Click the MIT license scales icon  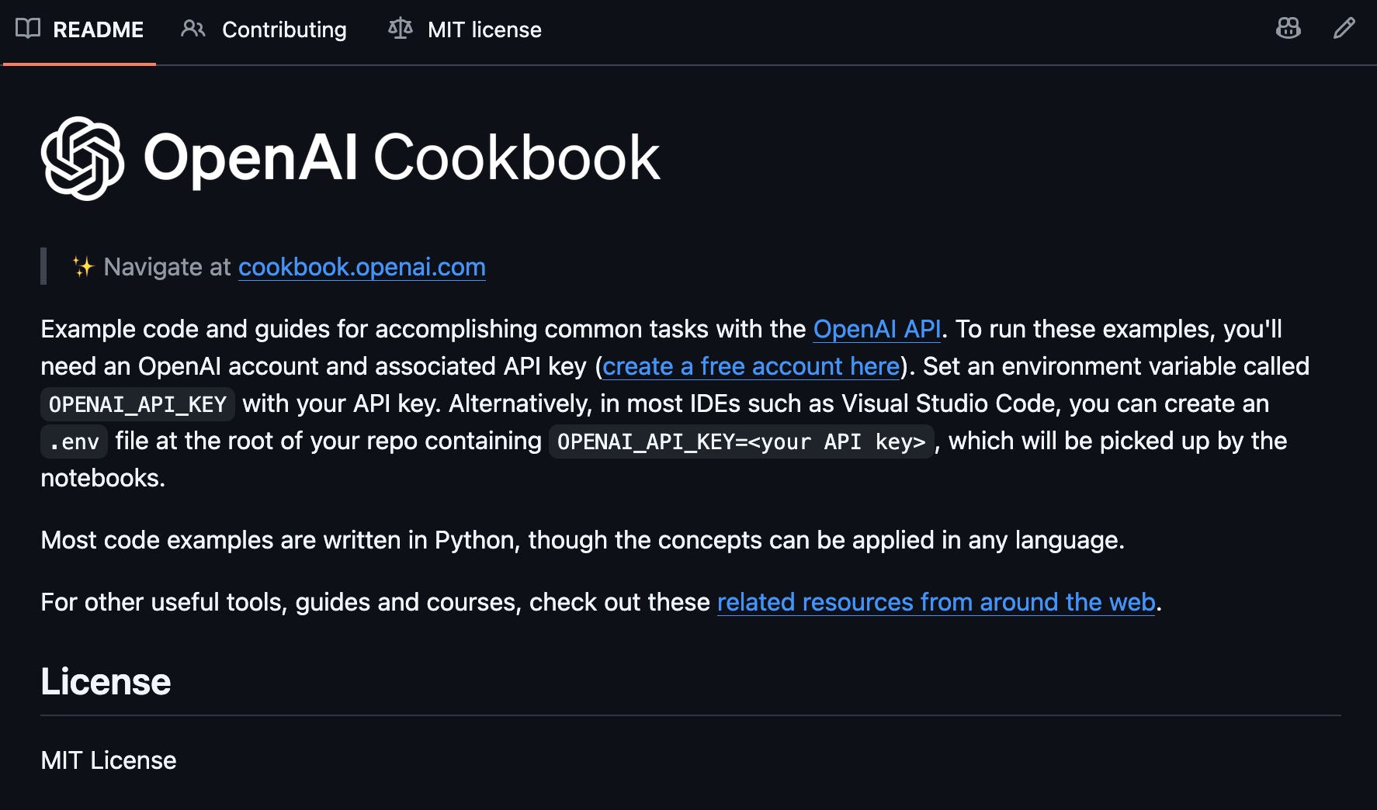point(401,29)
